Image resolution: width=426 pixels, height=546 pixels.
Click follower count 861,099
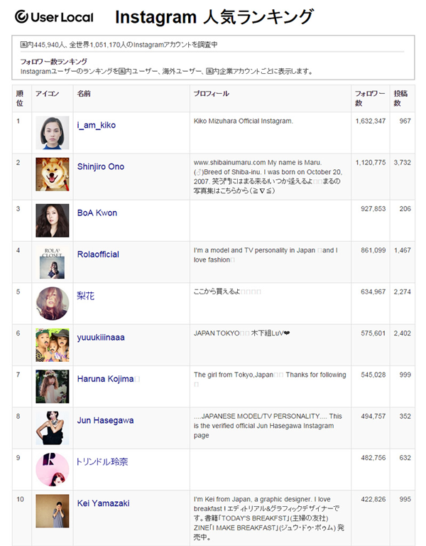click(x=373, y=250)
